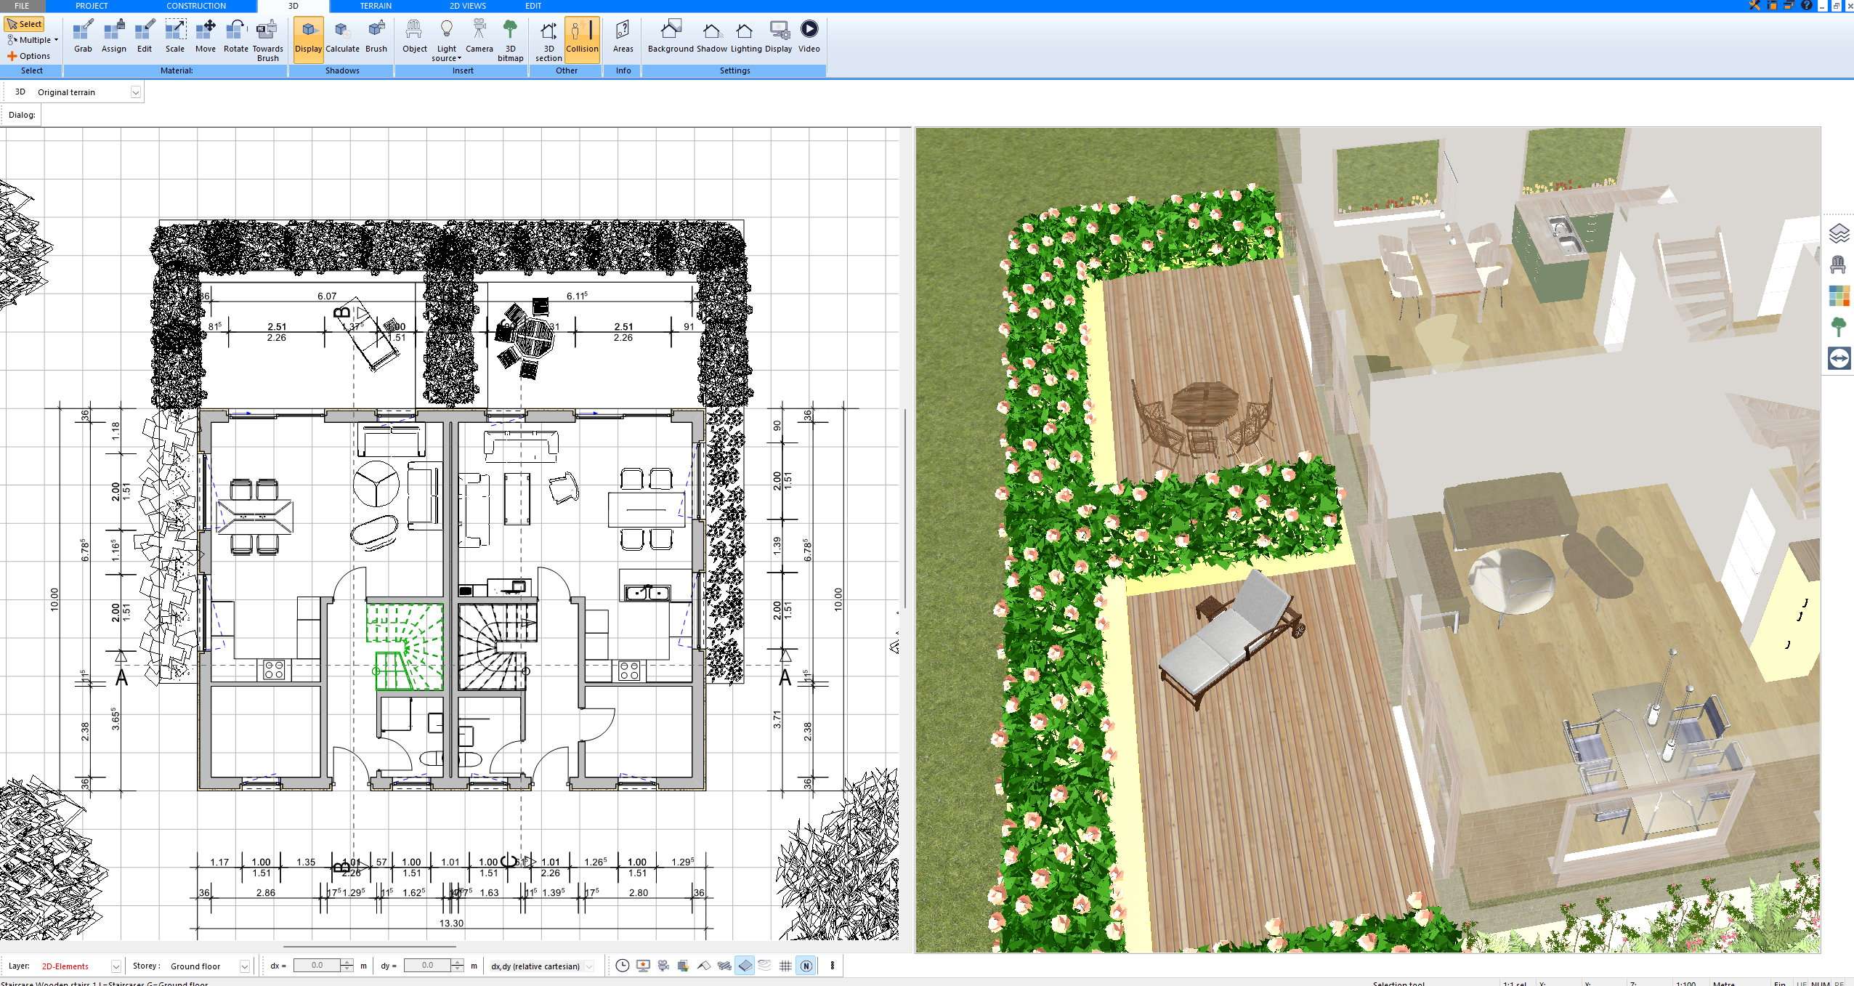
Task: Toggle the clock icon in bottom bar
Action: point(622,966)
